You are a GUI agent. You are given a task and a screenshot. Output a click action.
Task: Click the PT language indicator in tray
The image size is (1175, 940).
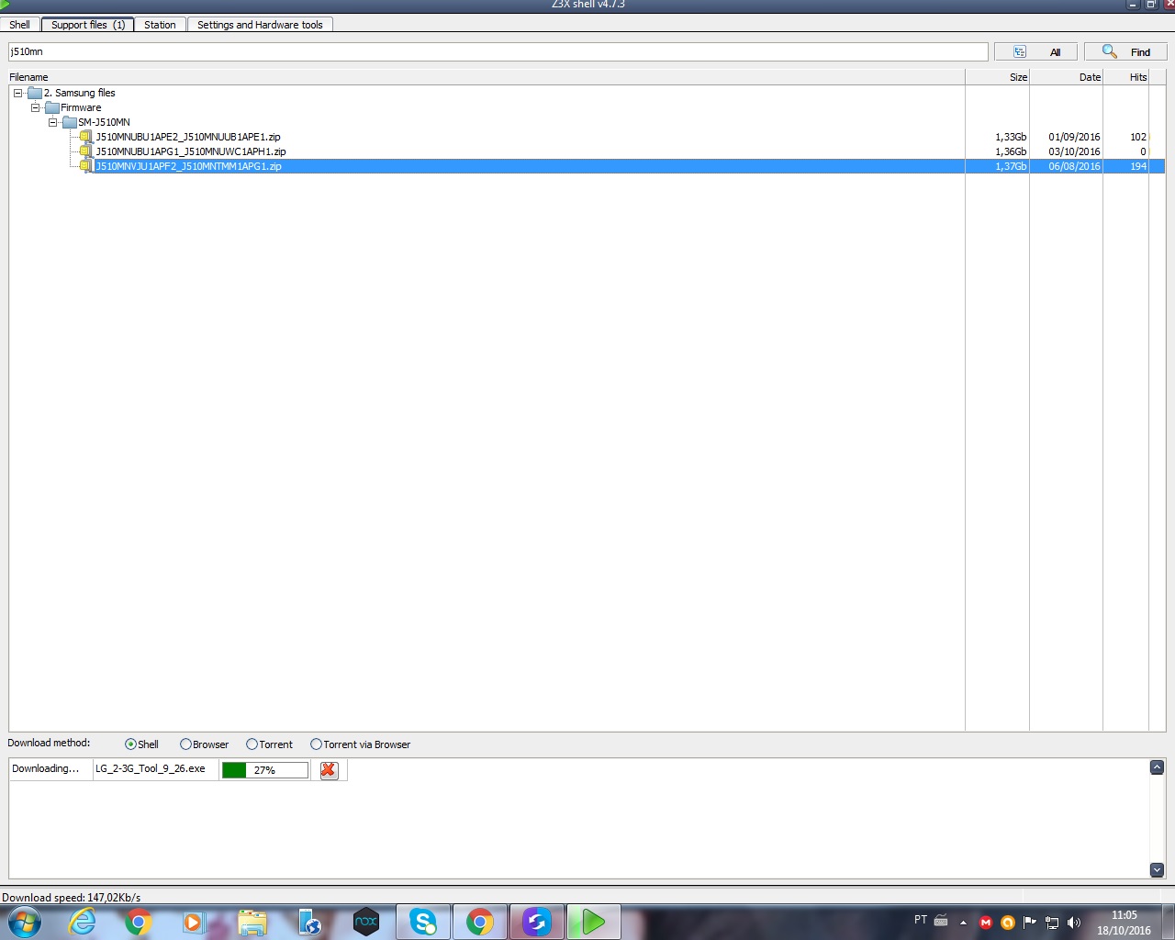[x=921, y=920]
